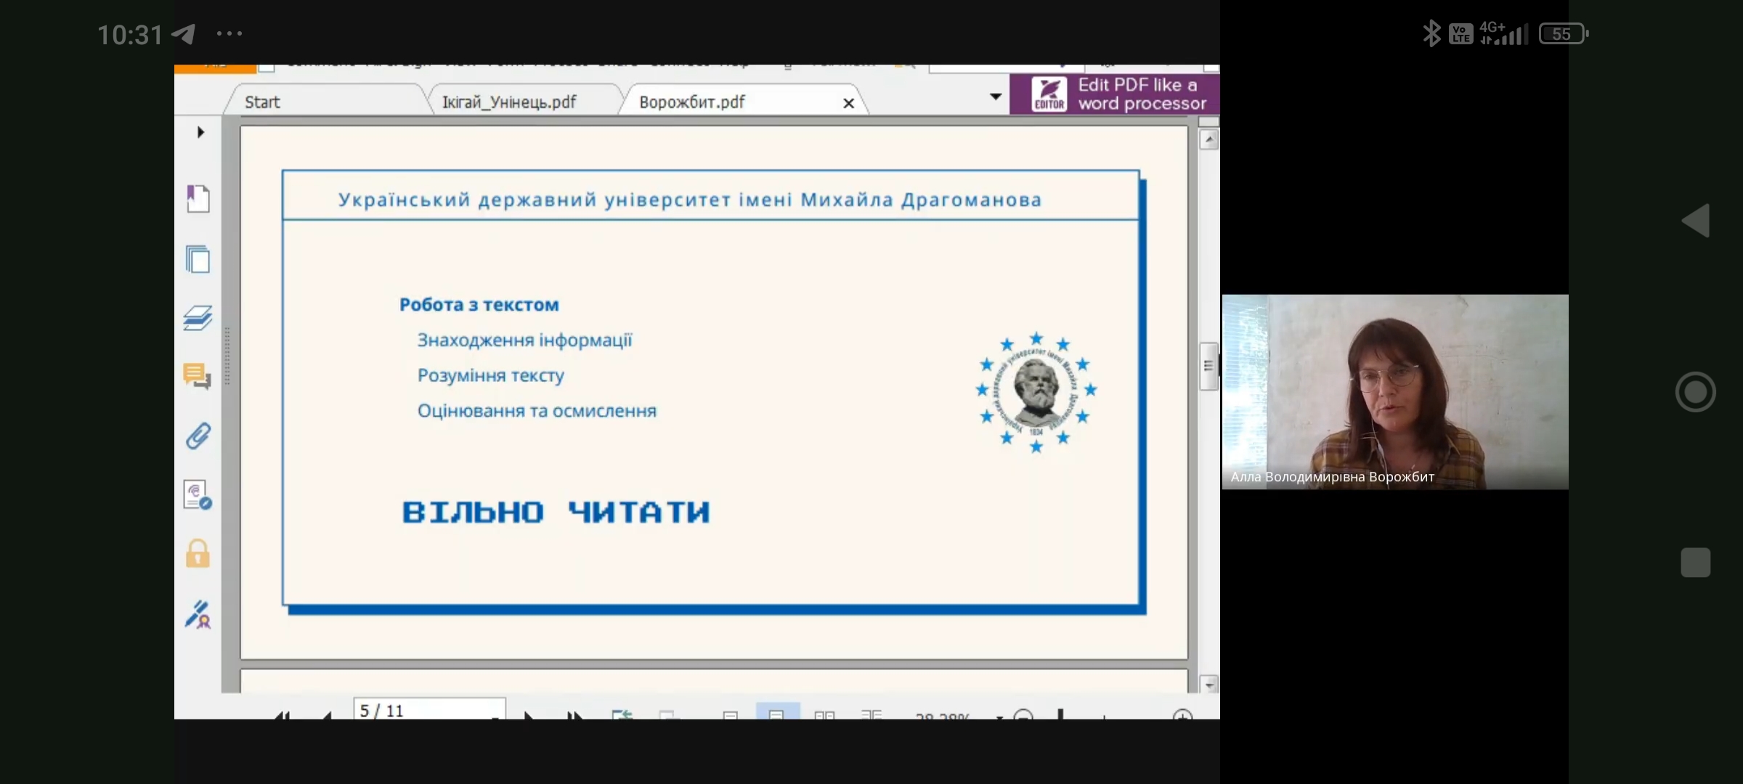
Task: Tap Android home circle button
Action: 1696,392
